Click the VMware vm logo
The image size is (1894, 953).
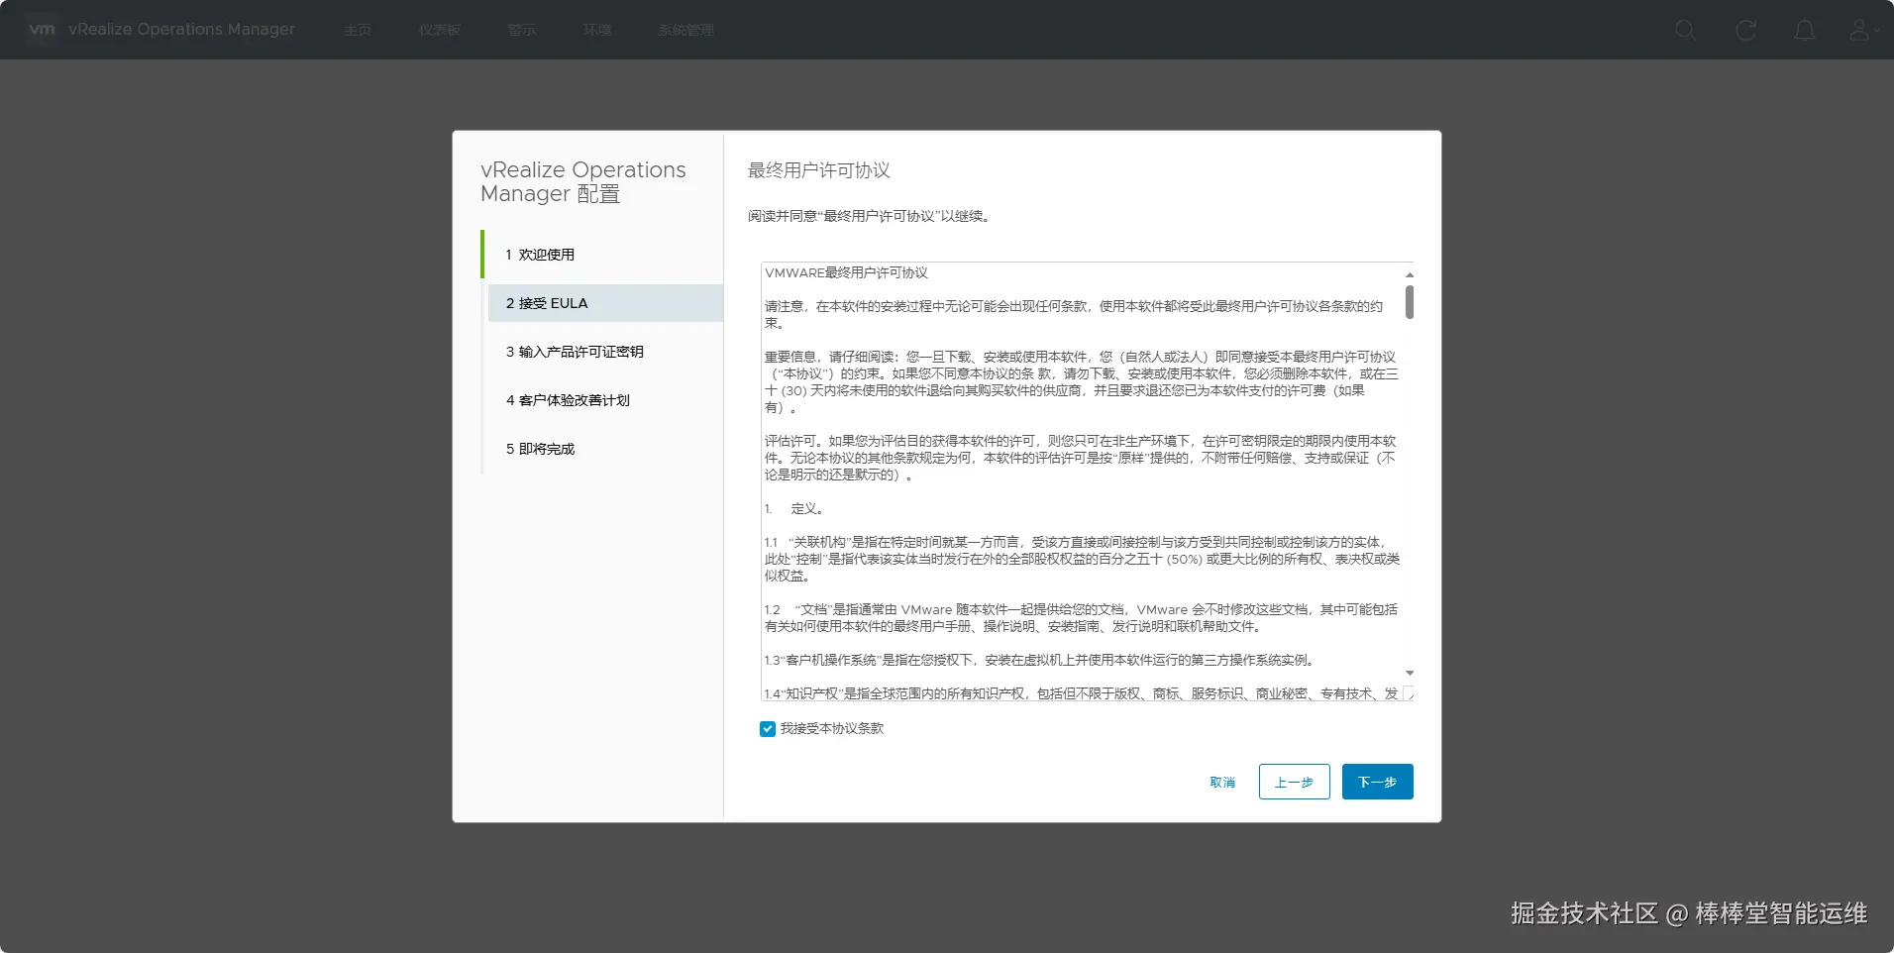[x=42, y=30]
